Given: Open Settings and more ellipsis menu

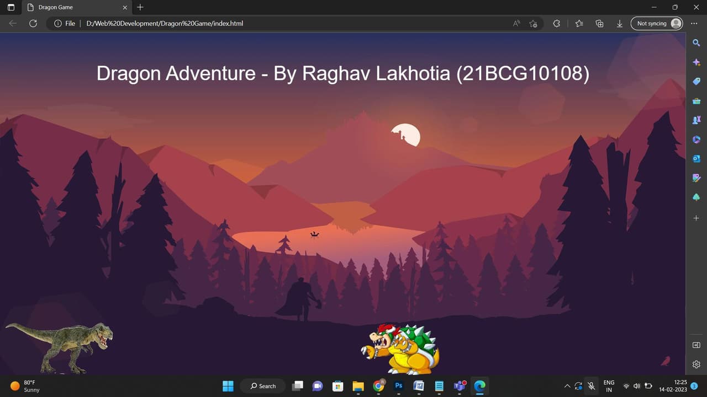Looking at the screenshot, I should pyautogui.click(x=694, y=24).
